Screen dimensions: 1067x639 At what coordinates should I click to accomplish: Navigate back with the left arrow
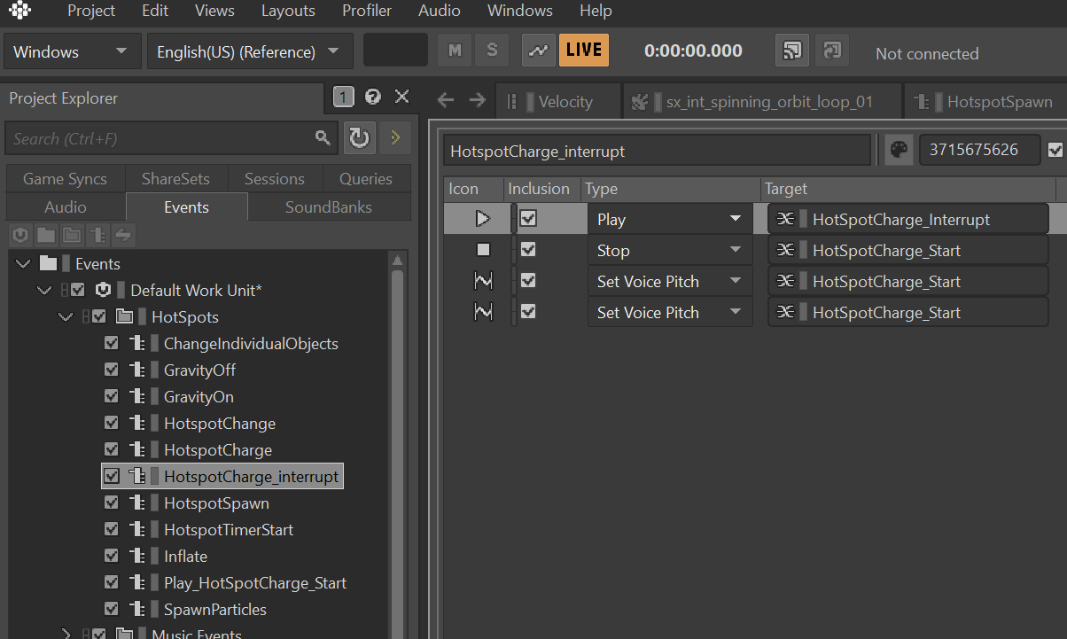pyautogui.click(x=446, y=100)
